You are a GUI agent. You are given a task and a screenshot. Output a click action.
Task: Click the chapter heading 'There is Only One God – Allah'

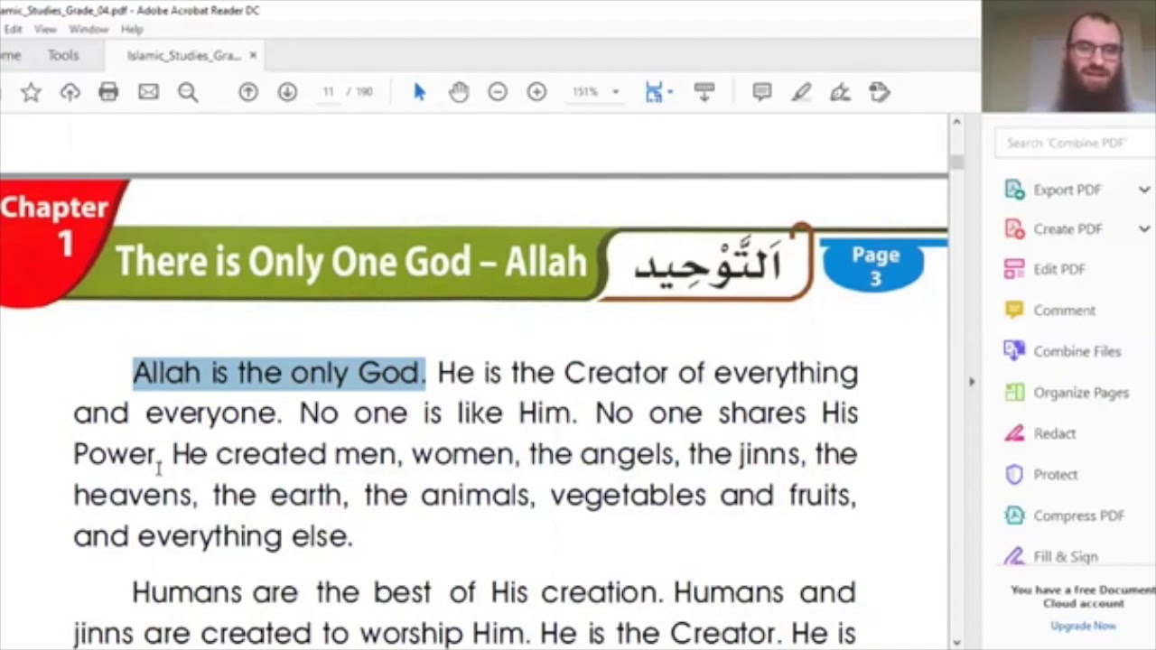(351, 262)
